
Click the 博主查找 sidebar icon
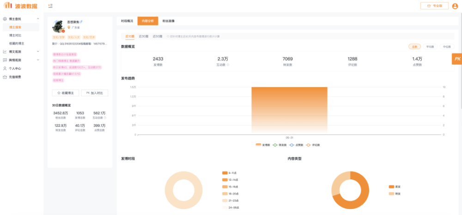[x=5, y=19]
